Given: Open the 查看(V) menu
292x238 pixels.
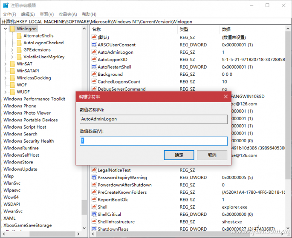Looking at the screenshot, I should click(x=47, y=14).
